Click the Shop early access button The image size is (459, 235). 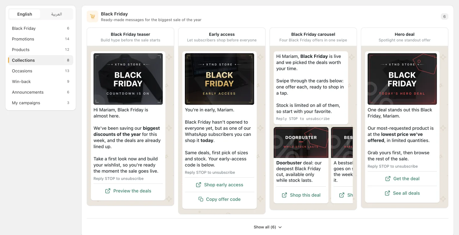coord(219,185)
